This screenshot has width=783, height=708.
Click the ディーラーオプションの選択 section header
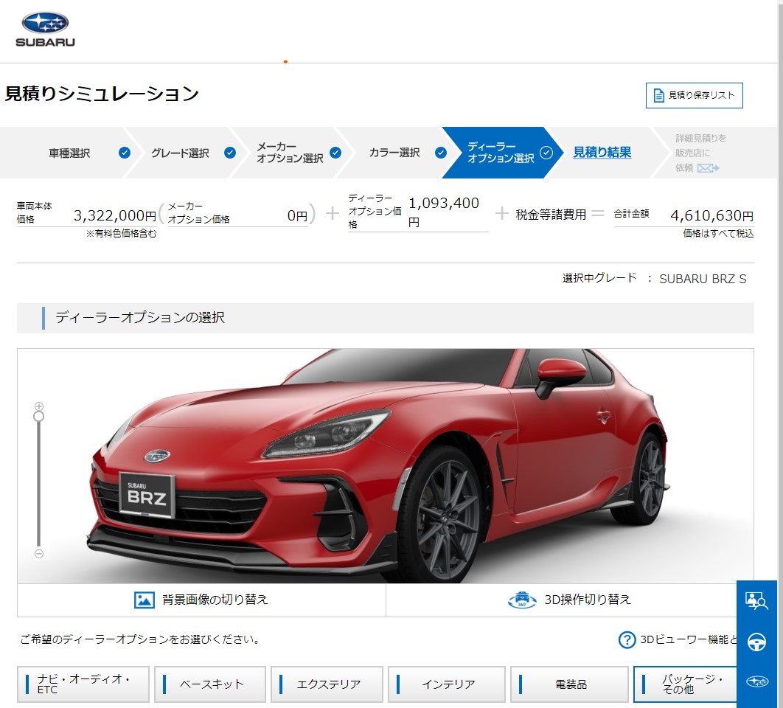click(385, 318)
